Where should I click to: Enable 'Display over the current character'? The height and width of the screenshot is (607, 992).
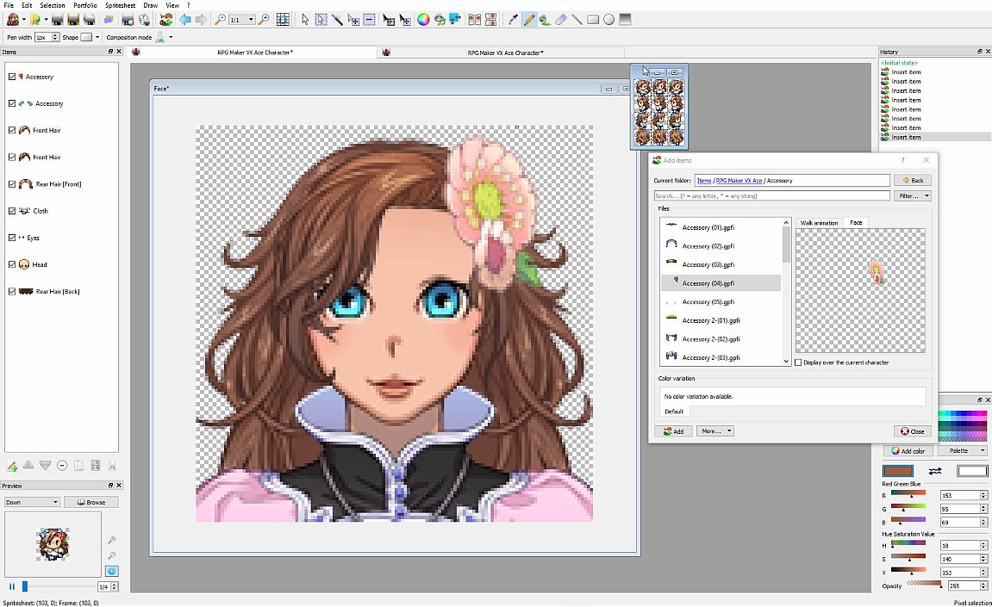tap(800, 362)
